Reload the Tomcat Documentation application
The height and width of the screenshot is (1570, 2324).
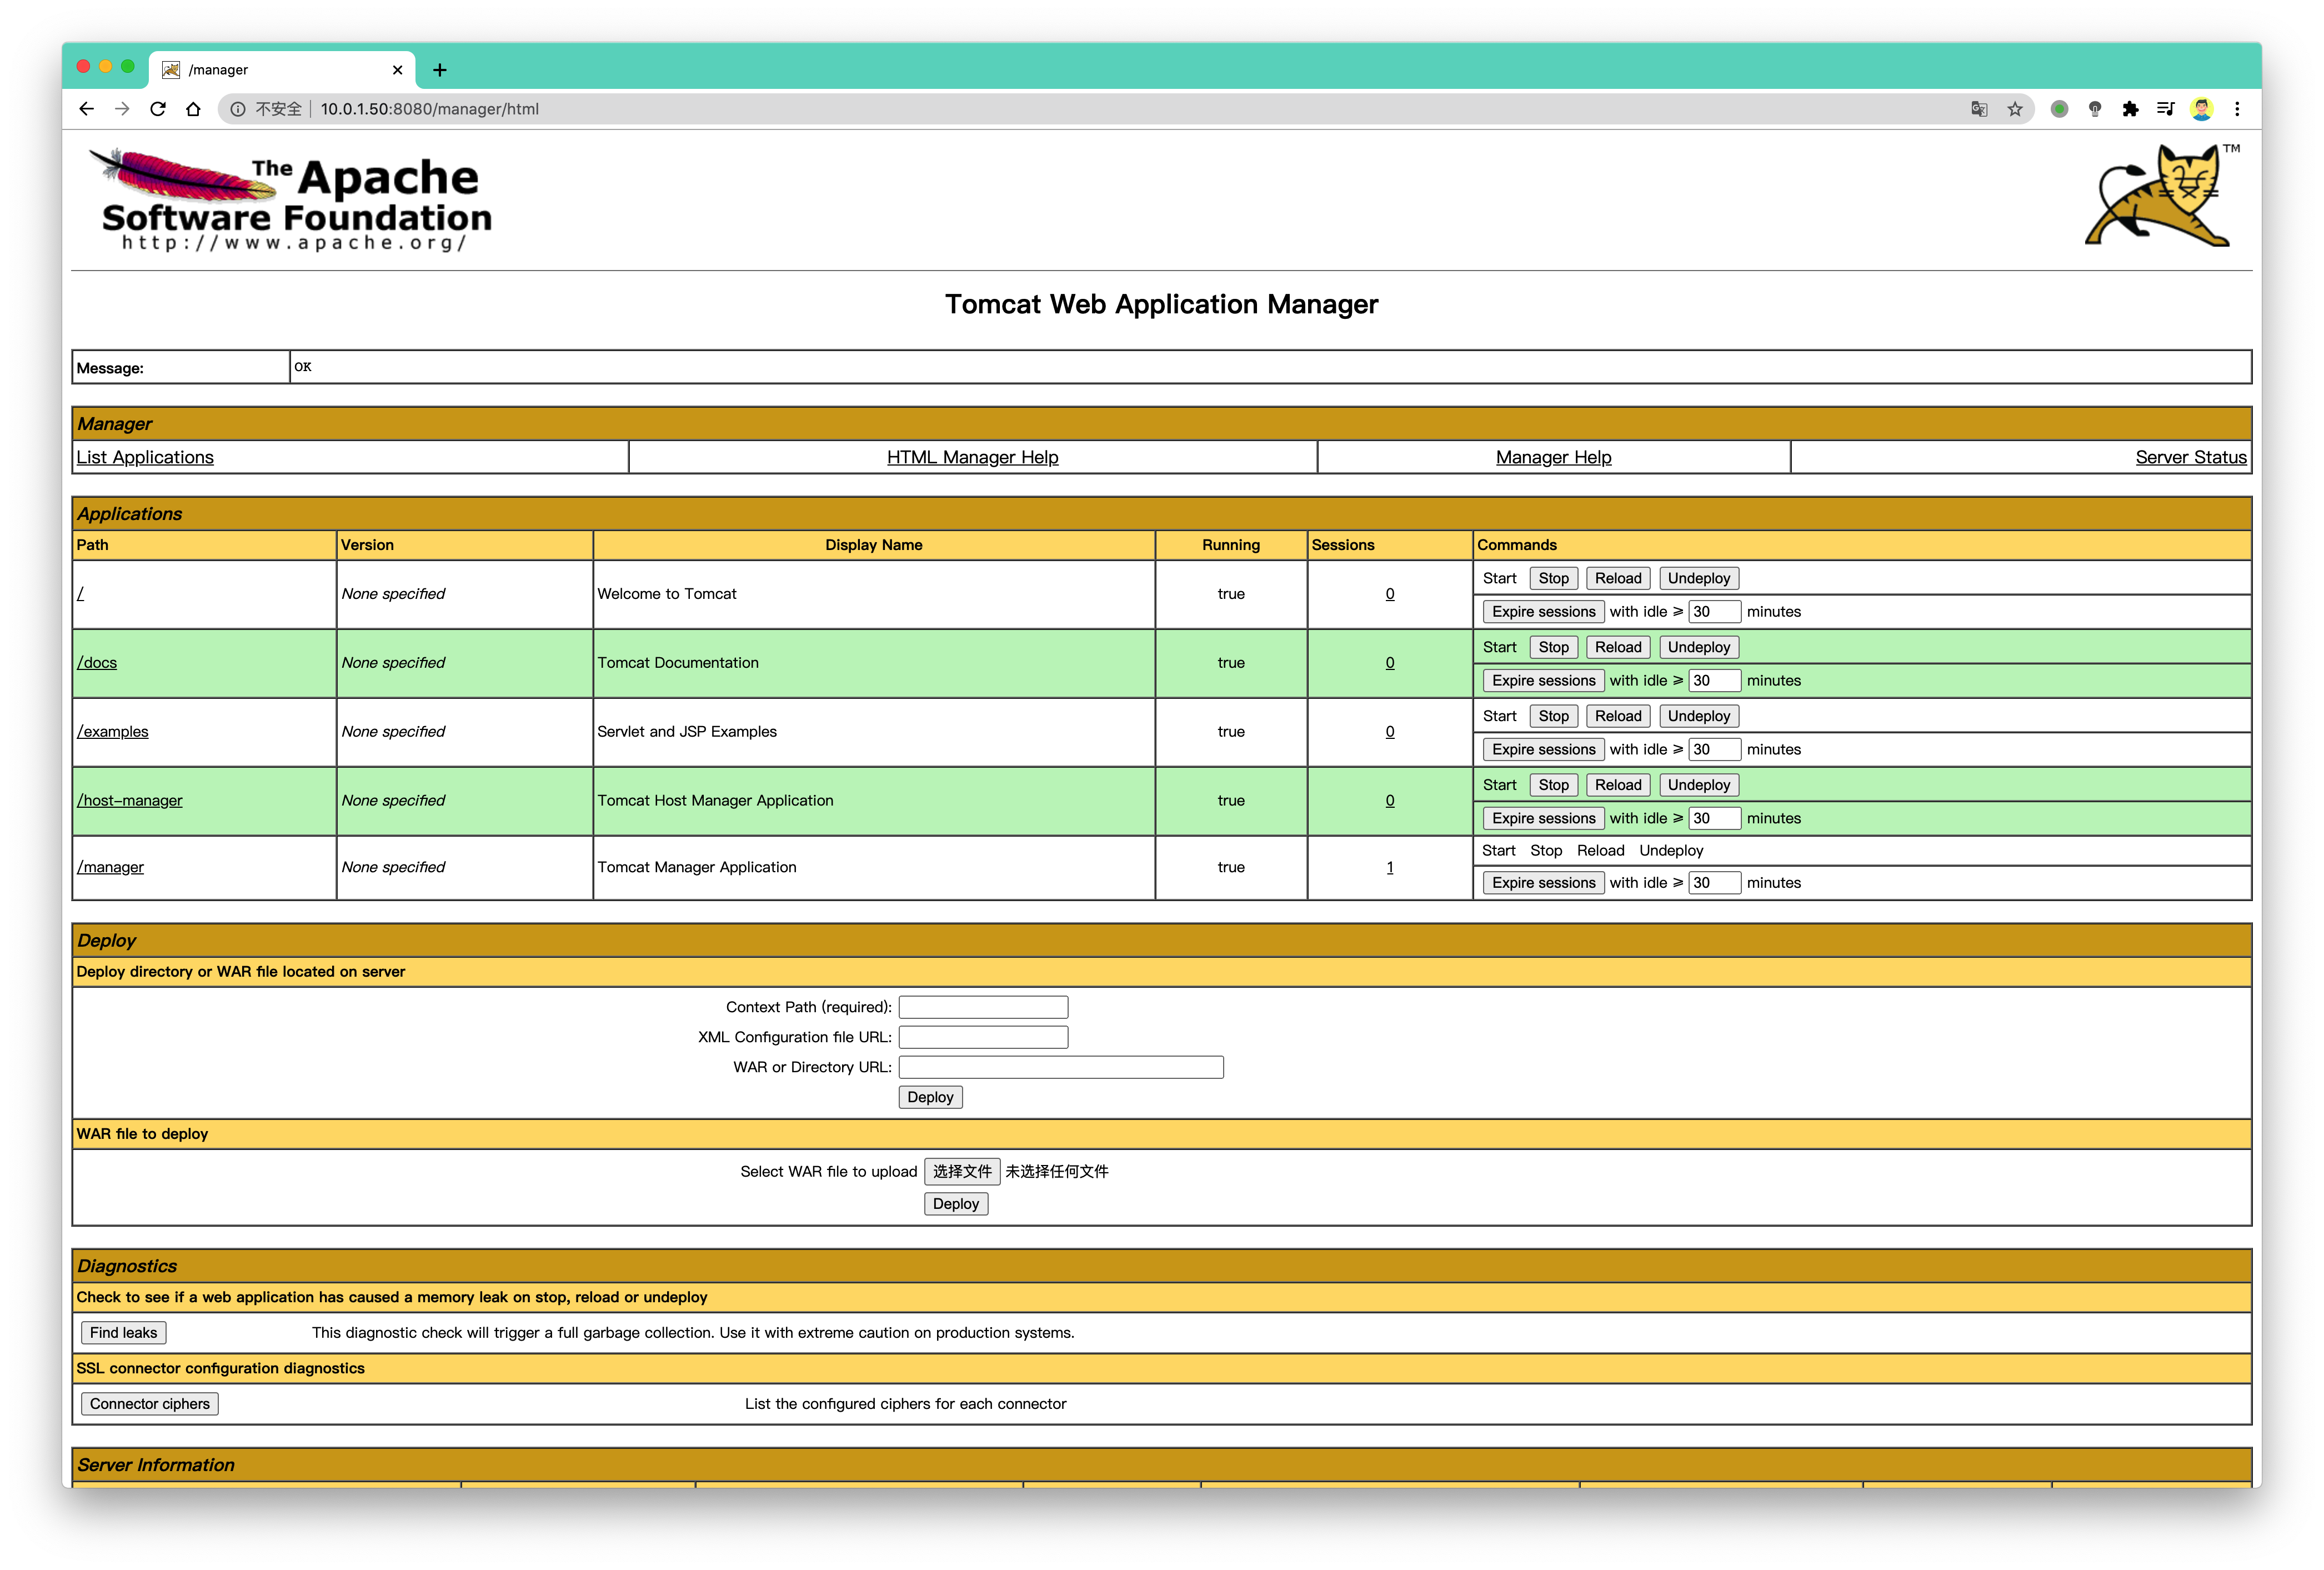point(1617,647)
